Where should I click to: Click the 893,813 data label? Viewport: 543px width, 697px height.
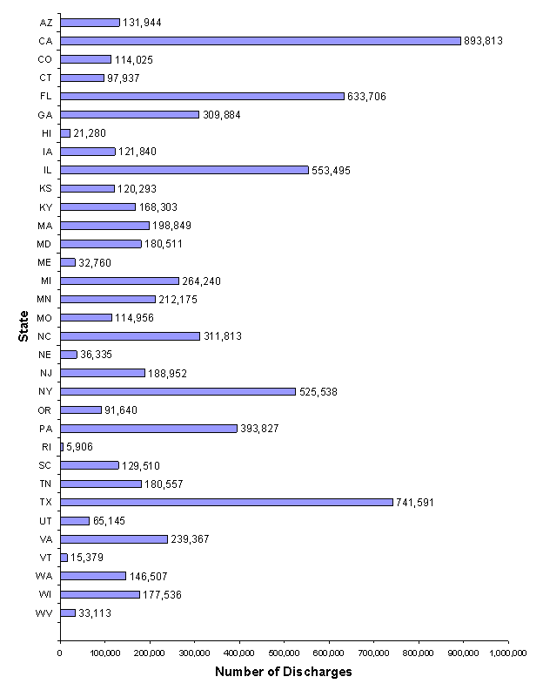[484, 41]
